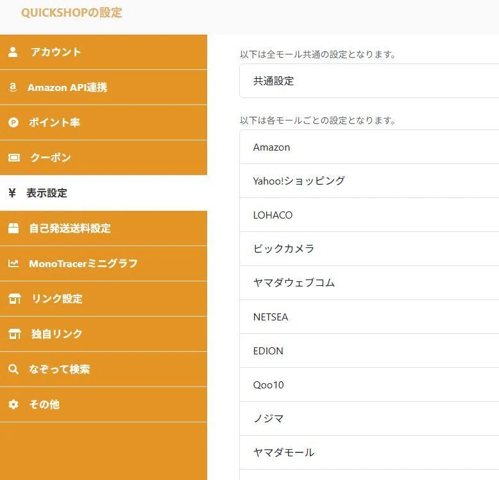This screenshot has height=480, width=499.
Task: Open the MonoTracerミニグラフ settings
Action: [x=103, y=263]
